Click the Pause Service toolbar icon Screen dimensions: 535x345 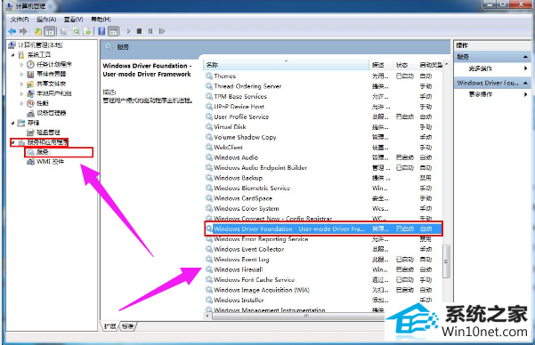(x=150, y=31)
